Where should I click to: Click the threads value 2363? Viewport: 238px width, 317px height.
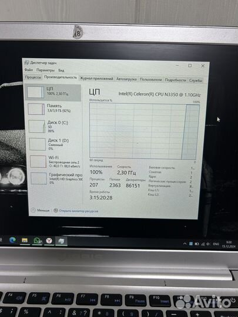coord(115,185)
